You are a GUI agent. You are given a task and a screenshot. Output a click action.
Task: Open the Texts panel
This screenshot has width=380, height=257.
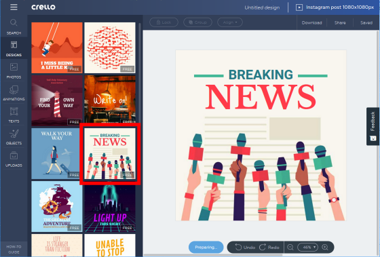point(14,115)
